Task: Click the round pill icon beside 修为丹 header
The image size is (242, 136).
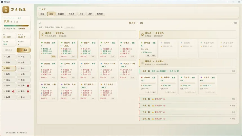Action: (x=142, y=35)
